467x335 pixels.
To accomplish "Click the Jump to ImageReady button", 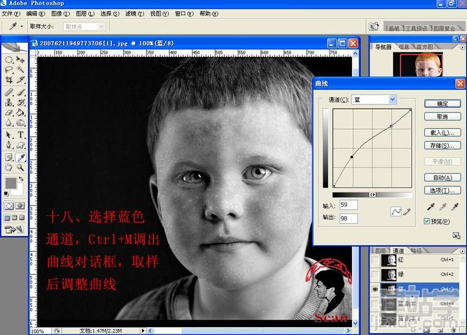I will [14, 229].
